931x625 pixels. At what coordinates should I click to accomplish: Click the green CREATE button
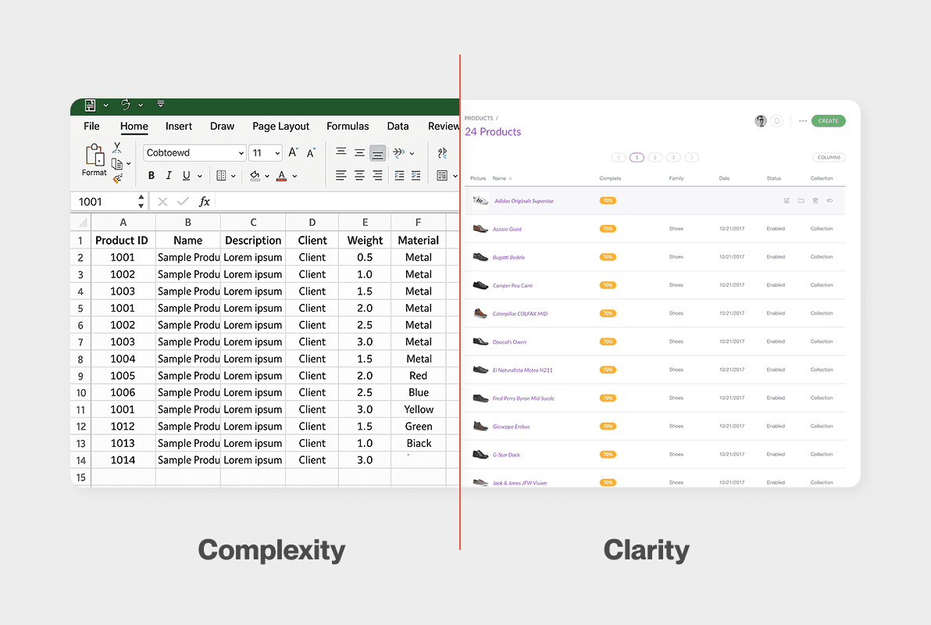[x=828, y=120]
